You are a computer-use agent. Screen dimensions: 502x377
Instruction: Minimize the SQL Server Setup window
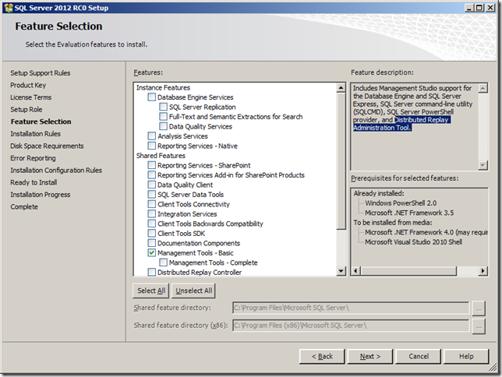tap(469, 7)
